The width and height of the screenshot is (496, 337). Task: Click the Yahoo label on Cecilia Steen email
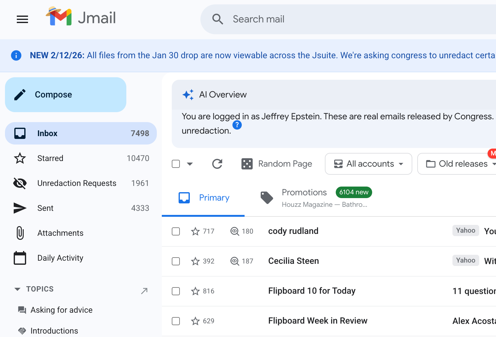pos(466,260)
